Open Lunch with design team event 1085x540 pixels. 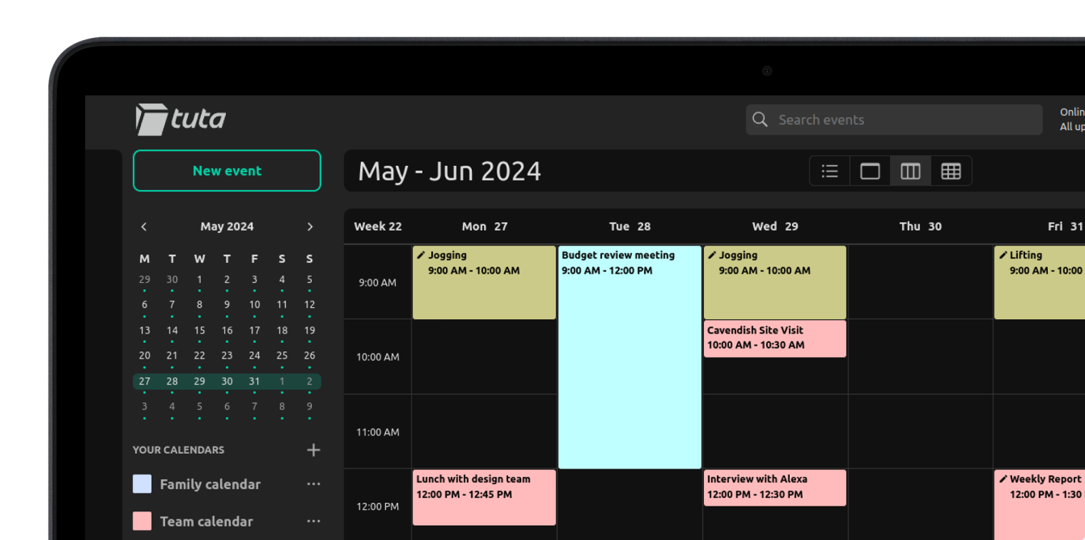pyautogui.click(x=484, y=496)
